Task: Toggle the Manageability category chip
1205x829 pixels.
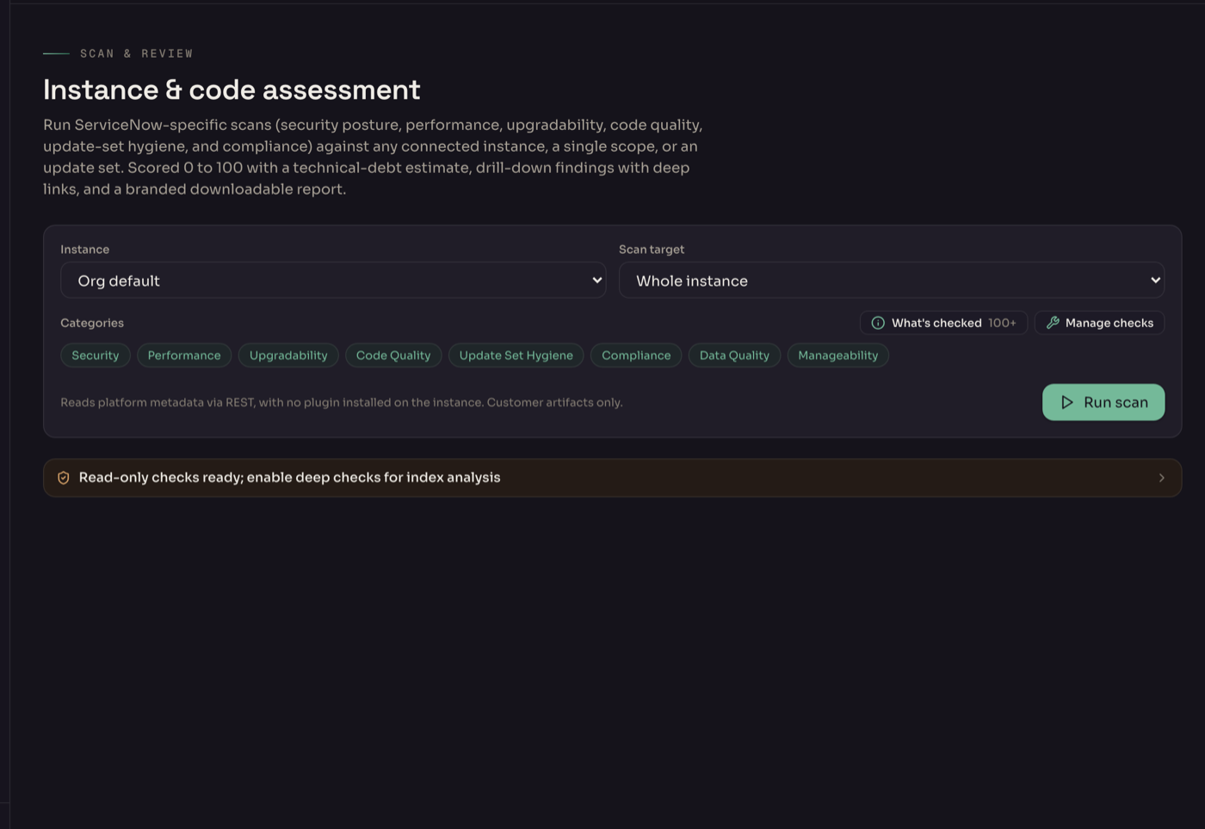Action: (838, 356)
